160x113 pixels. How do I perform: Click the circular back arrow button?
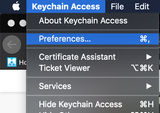pyautogui.click(x=12, y=44)
